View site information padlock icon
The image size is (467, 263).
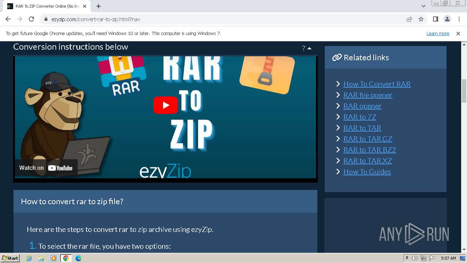pos(46,19)
